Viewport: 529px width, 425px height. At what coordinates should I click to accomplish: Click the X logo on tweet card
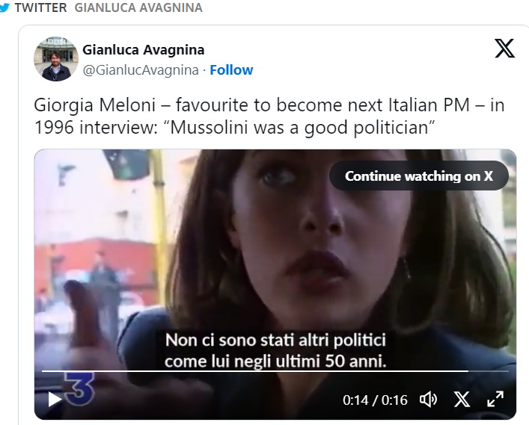pos(505,49)
